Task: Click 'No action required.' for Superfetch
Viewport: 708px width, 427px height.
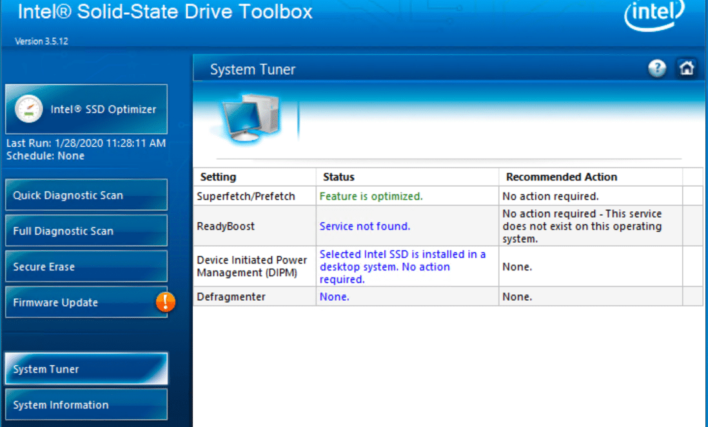Action: (551, 196)
